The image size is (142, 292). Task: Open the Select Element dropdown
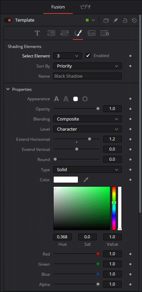(x=67, y=56)
